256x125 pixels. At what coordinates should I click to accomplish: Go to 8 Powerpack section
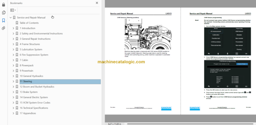pos(27,65)
